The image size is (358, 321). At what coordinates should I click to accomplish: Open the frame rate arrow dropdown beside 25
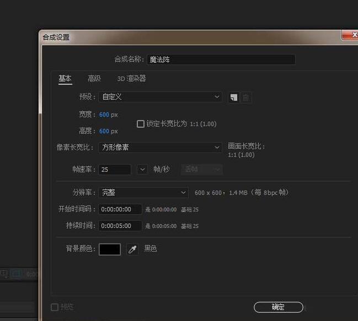[x=142, y=170]
